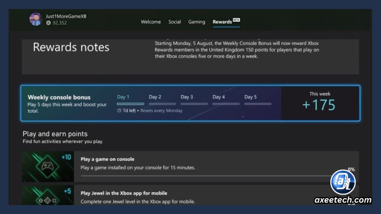Select Day 4 progress bar
The width and height of the screenshot is (381, 214).
(x=226, y=104)
